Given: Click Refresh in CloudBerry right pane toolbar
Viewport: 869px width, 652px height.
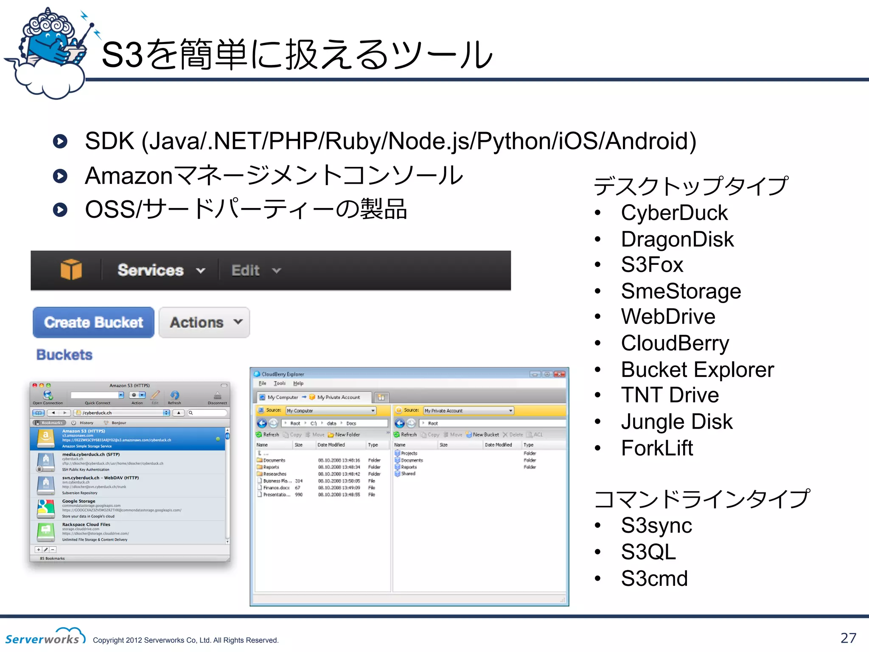Looking at the screenshot, I should [405, 435].
